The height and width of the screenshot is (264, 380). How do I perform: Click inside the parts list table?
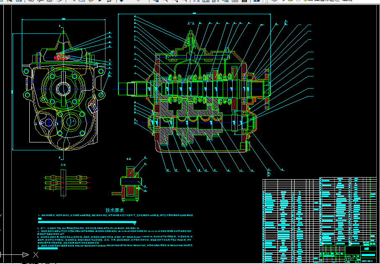click(319, 220)
